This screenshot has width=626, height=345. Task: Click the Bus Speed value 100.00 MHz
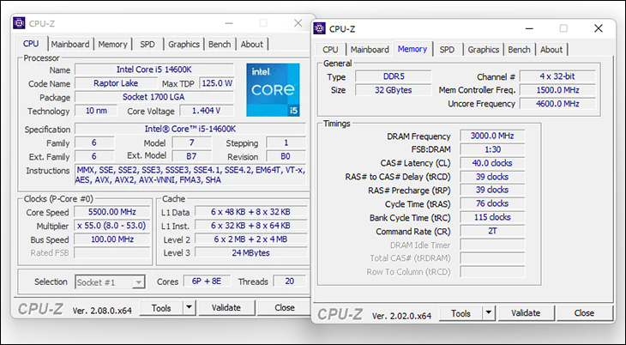112,239
